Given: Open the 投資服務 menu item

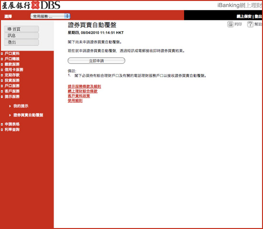Looking at the screenshot, I should coord(12,80).
